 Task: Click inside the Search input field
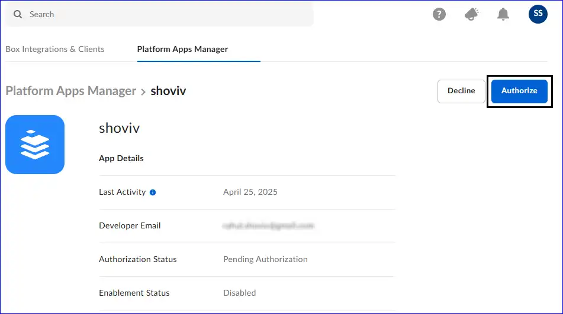[x=166, y=14]
